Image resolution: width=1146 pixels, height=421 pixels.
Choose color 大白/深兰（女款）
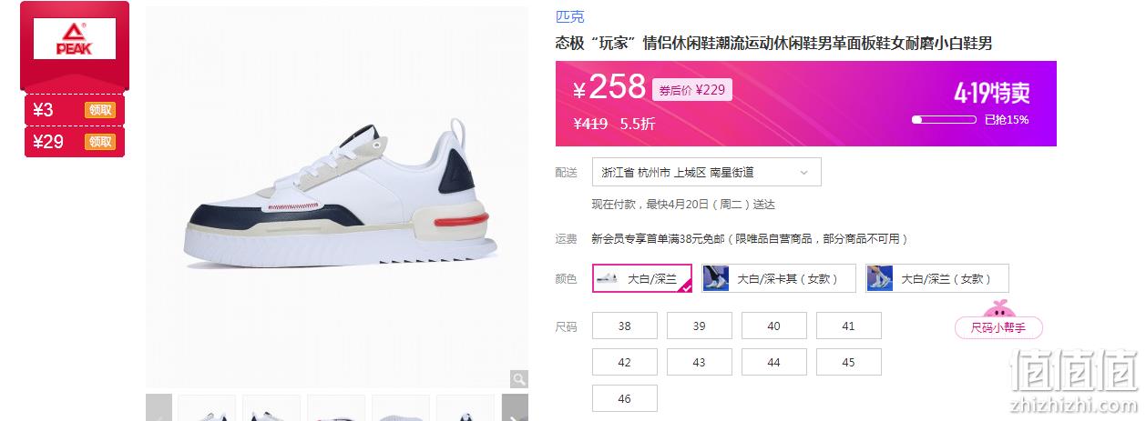point(937,278)
